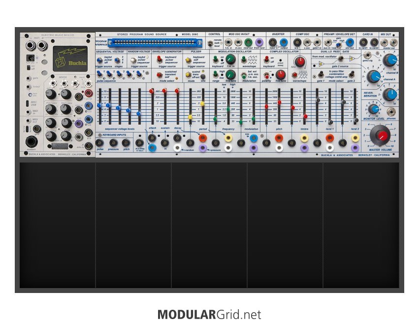This screenshot has width=419, height=325.
Task: Switch the modulation oscillator range high/low selector
Action: 215,74
